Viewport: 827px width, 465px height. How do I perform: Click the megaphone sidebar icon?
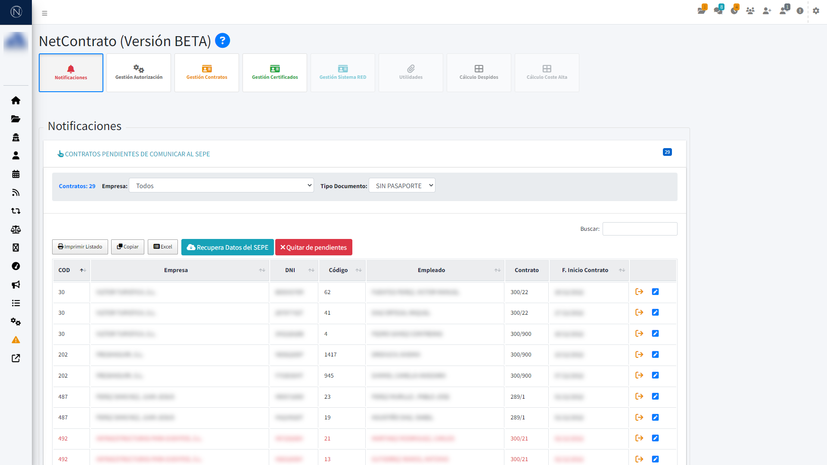click(x=16, y=285)
